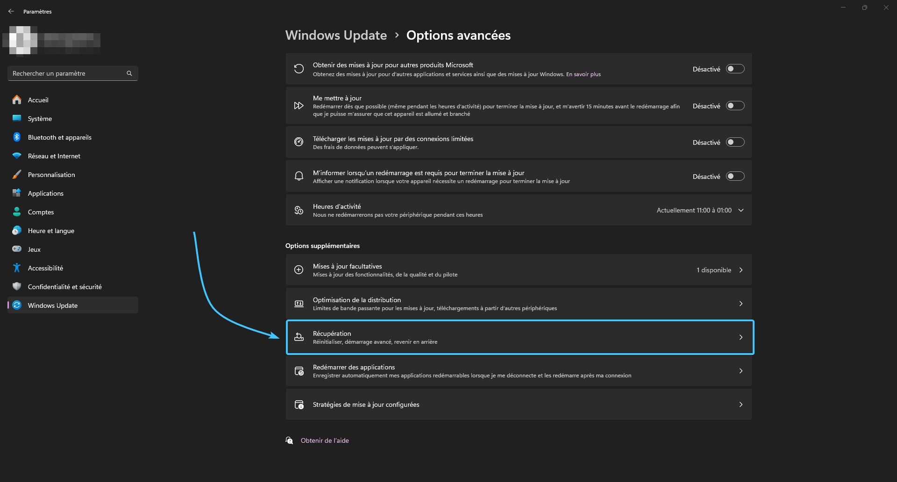This screenshot has width=897, height=482.
Task: Click the plus circle icon for Mises à jour facultatives
Action: click(299, 269)
